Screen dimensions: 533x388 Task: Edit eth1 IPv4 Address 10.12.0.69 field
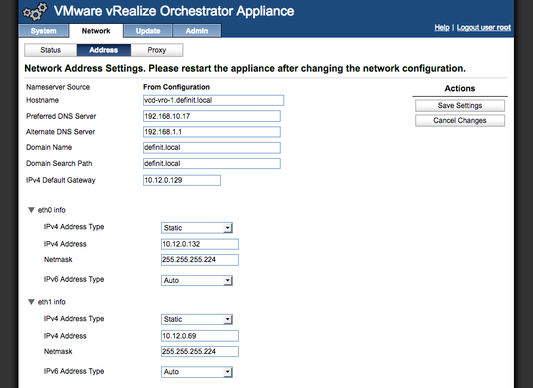pos(200,336)
